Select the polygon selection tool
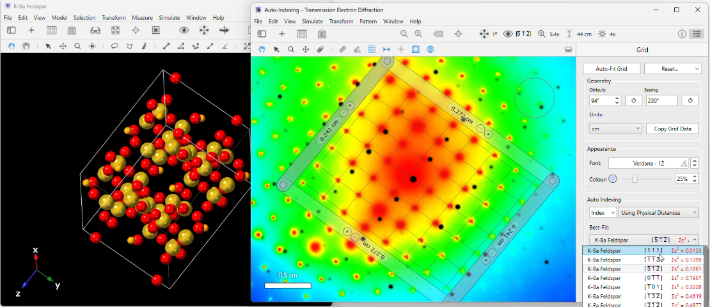This screenshot has width=710, height=307. click(x=129, y=46)
